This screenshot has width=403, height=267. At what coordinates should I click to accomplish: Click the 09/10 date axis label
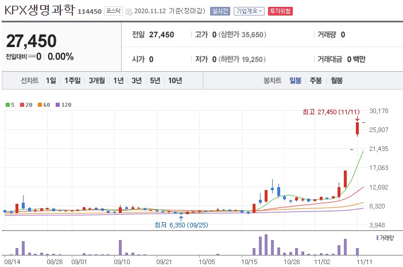122,262
